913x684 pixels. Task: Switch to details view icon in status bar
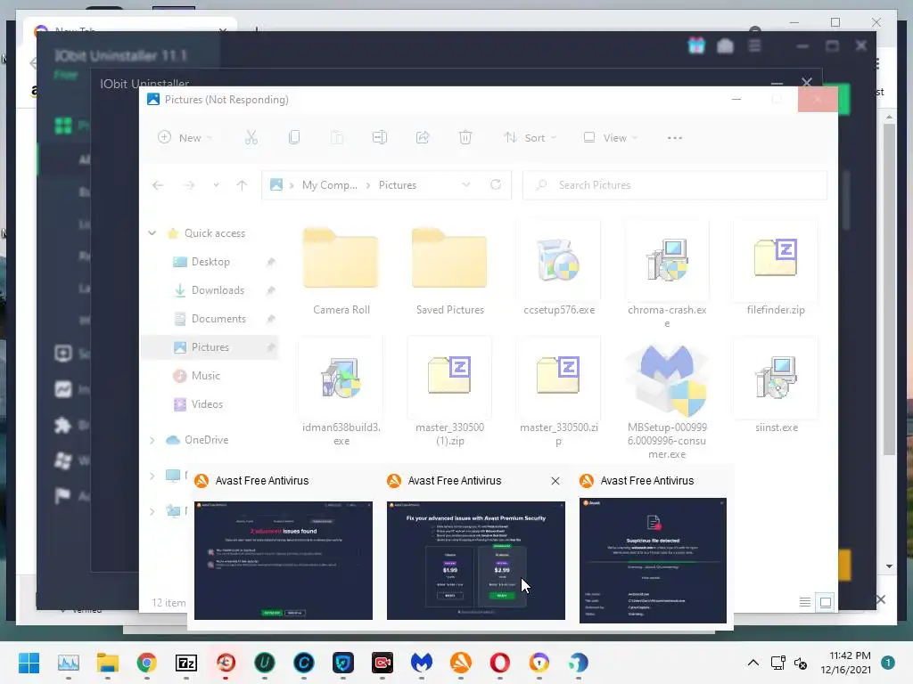[805, 603]
